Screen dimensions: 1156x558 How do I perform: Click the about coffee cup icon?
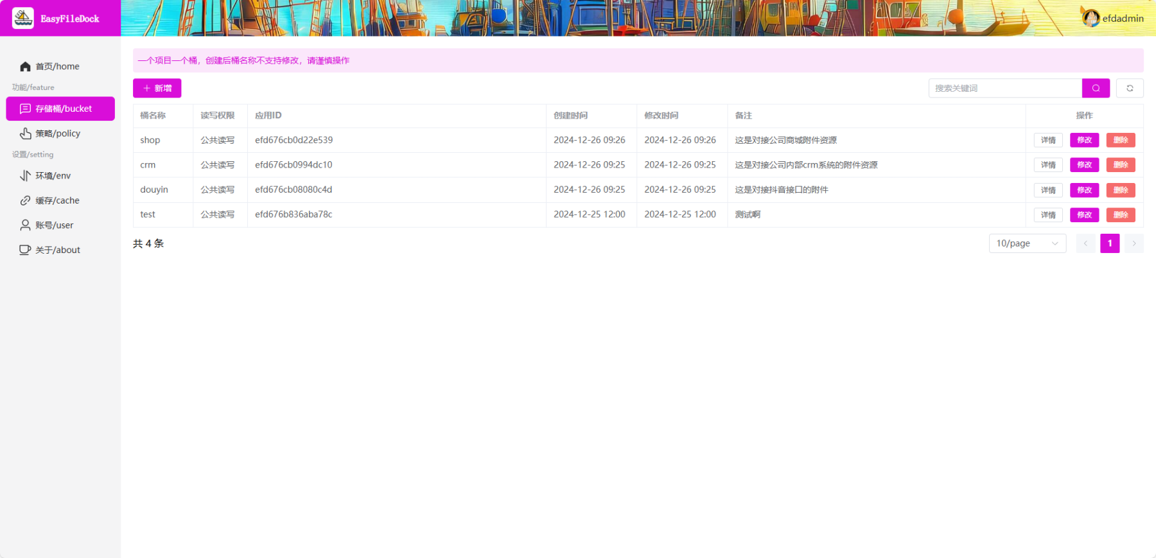click(x=25, y=250)
